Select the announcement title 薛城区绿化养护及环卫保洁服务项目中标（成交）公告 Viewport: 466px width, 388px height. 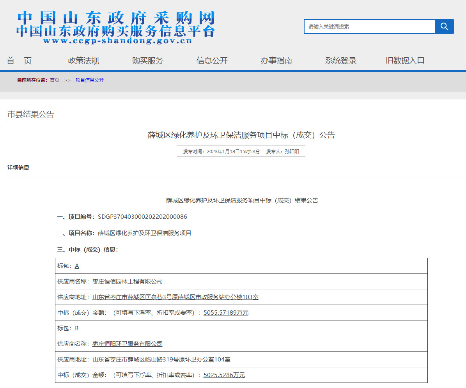[x=241, y=135]
